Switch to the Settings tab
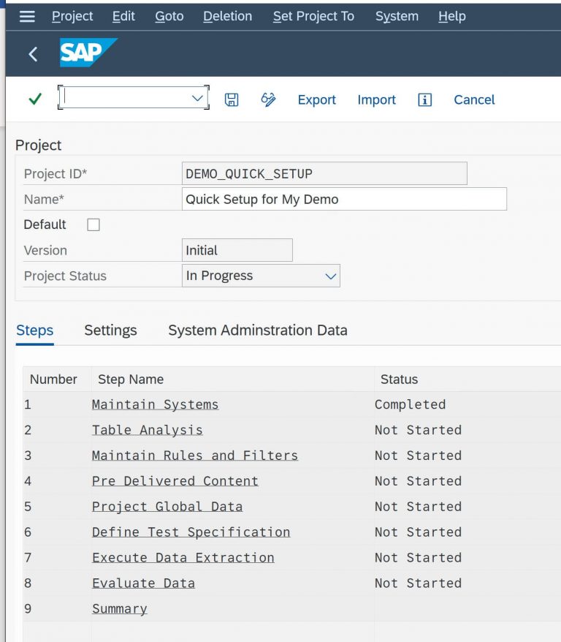The width and height of the screenshot is (561, 642). pos(110,331)
